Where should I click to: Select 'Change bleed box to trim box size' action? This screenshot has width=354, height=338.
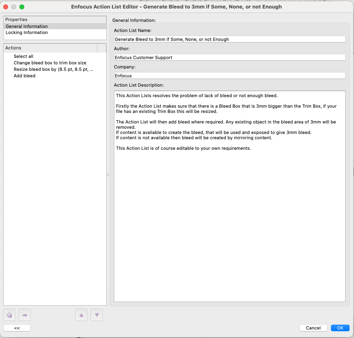pyautogui.click(x=50, y=63)
